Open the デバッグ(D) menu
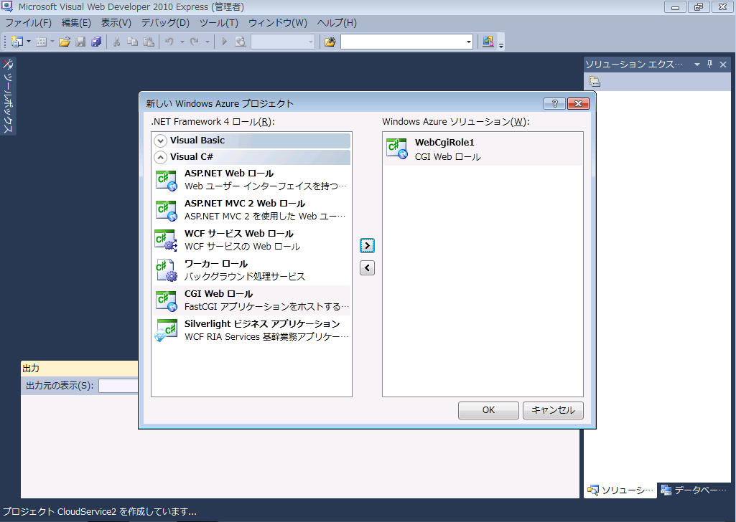The width and height of the screenshot is (736, 522). (x=165, y=22)
